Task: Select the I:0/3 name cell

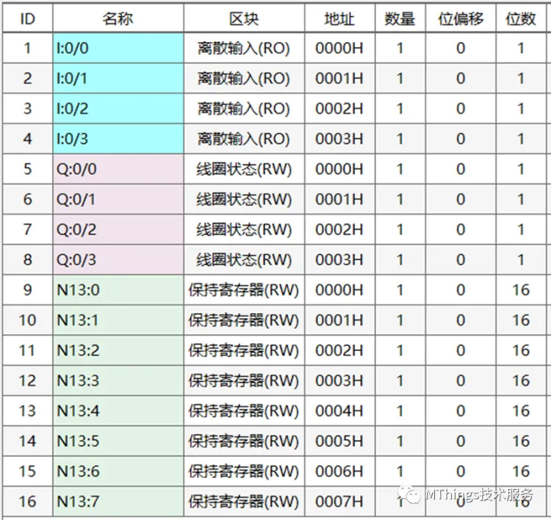Action: [x=118, y=139]
